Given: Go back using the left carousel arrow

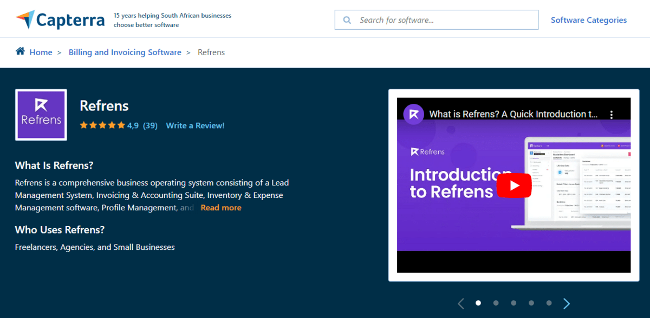Looking at the screenshot, I should tap(461, 303).
